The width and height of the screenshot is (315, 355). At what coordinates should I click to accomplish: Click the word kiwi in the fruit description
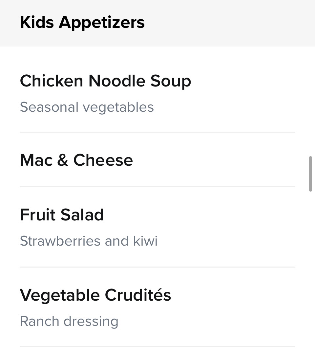pos(145,241)
